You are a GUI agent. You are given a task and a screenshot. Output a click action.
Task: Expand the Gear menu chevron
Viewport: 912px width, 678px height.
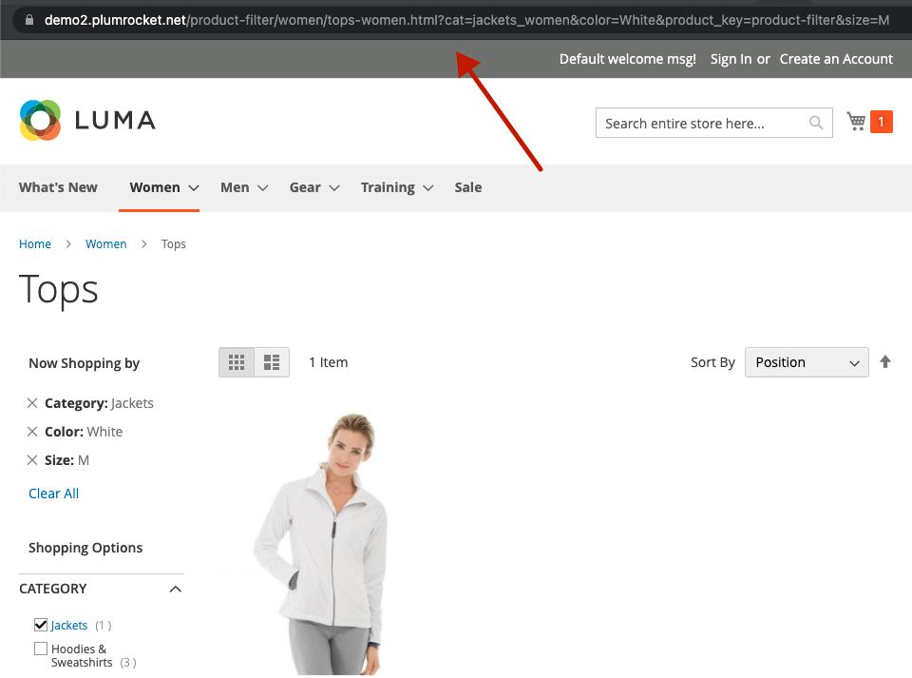click(x=333, y=187)
